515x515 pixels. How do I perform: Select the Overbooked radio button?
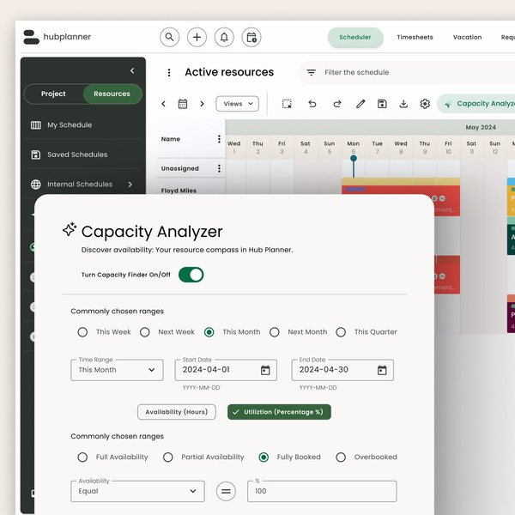341,457
